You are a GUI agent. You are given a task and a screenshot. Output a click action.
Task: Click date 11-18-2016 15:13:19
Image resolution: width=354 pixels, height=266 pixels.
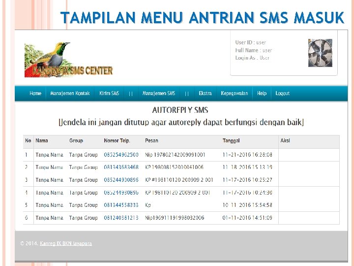pos(247,167)
